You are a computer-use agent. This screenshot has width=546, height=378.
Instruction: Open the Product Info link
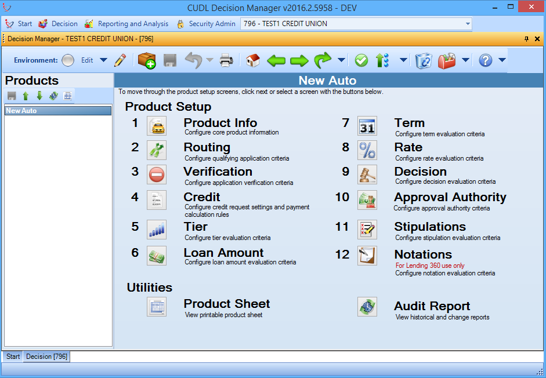pyautogui.click(x=220, y=122)
